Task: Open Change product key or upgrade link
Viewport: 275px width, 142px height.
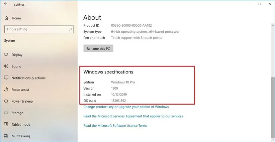Action: click(126, 107)
